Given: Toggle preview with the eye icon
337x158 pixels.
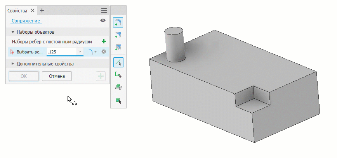Looking at the screenshot, I should point(103,21).
